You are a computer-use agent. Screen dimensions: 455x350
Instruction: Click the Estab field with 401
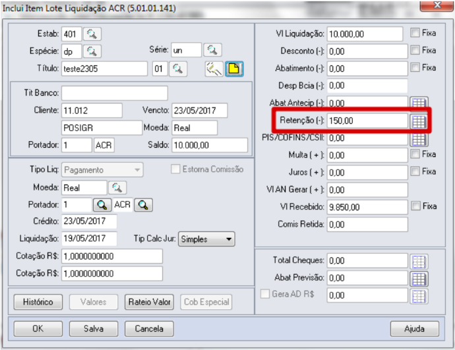(71, 34)
